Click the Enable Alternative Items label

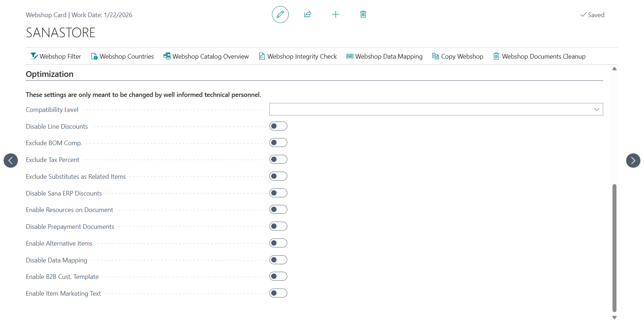59,243
